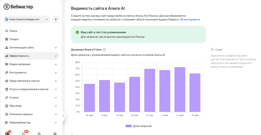
Task: Click the Сводка grid icon
Action: (7, 39)
